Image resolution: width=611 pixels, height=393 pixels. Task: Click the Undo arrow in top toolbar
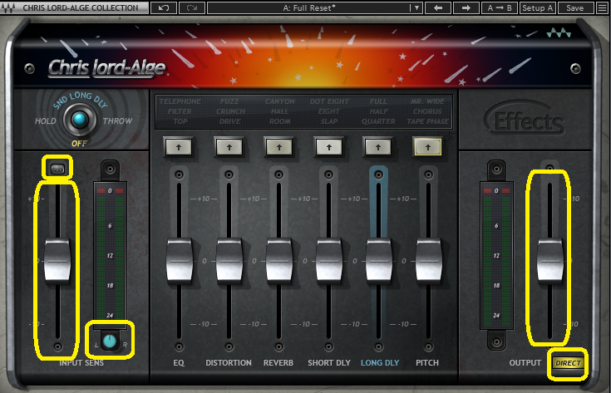click(162, 7)
